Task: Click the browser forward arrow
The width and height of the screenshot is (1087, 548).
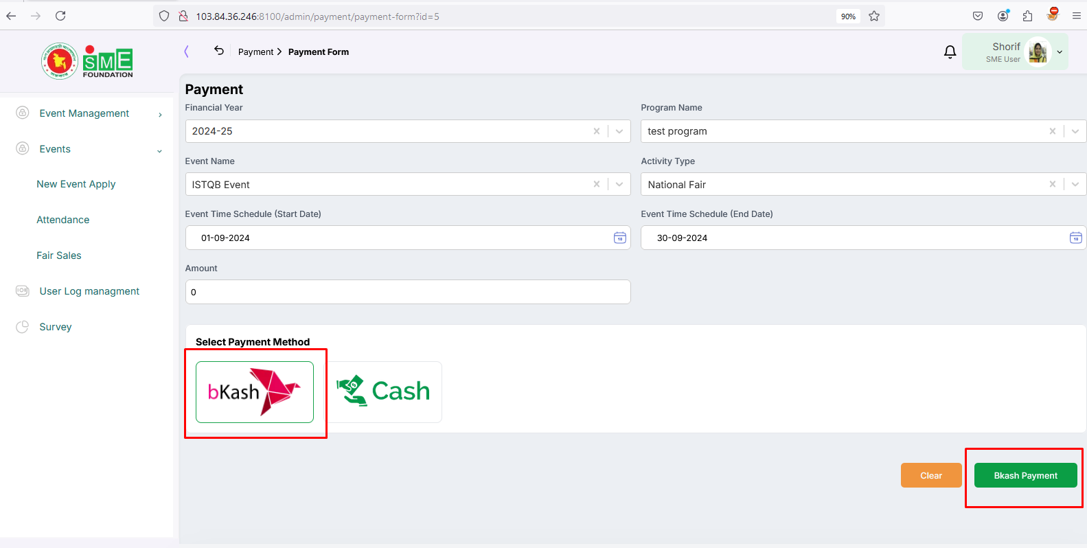Action: [x=36, y=16]
